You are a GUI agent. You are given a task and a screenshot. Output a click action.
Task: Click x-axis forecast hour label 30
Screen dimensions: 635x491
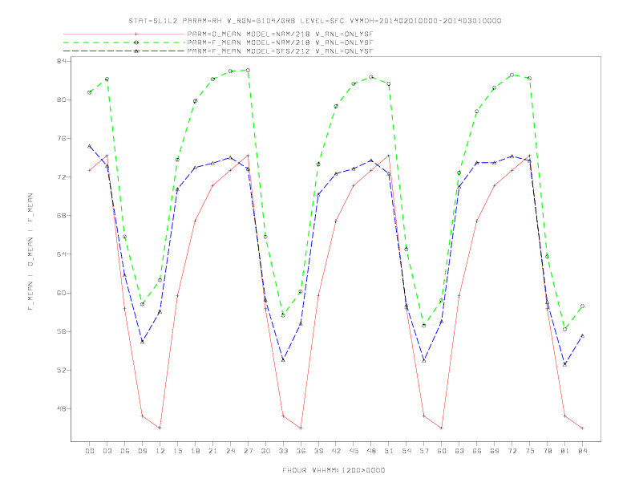(x=265, y=451)
